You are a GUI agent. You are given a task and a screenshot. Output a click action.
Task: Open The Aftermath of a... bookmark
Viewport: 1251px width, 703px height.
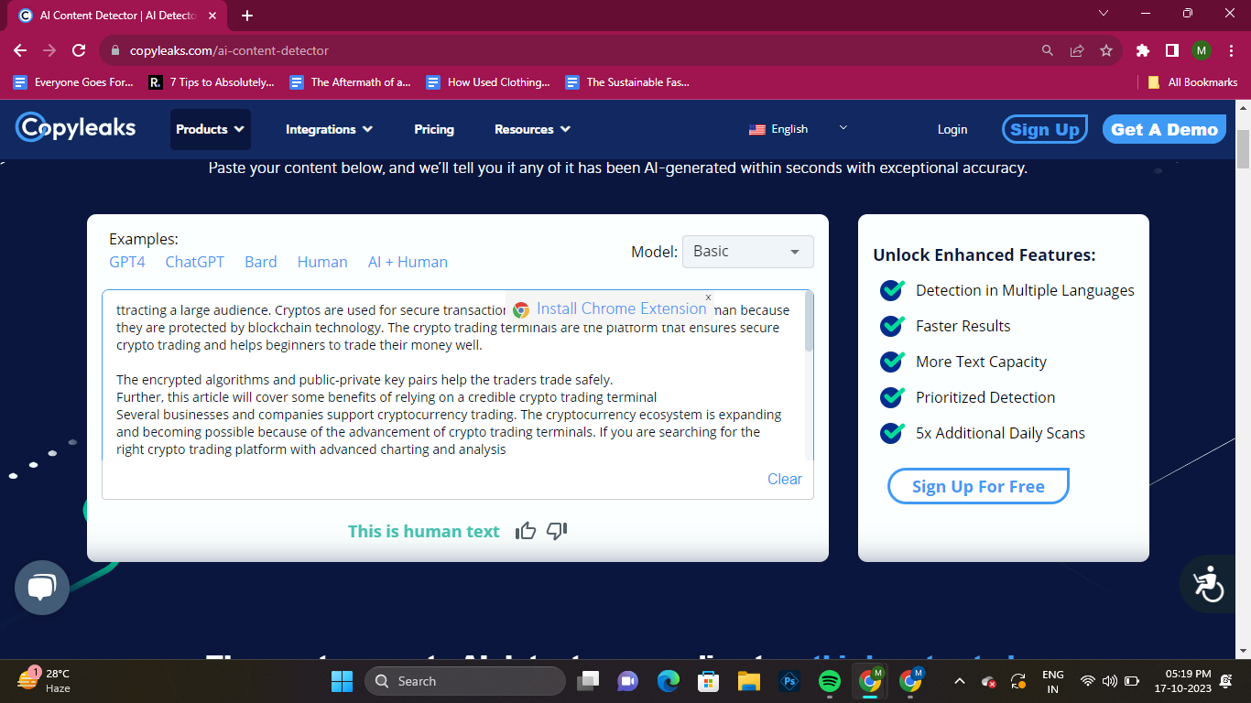click(x=350, y=82)
